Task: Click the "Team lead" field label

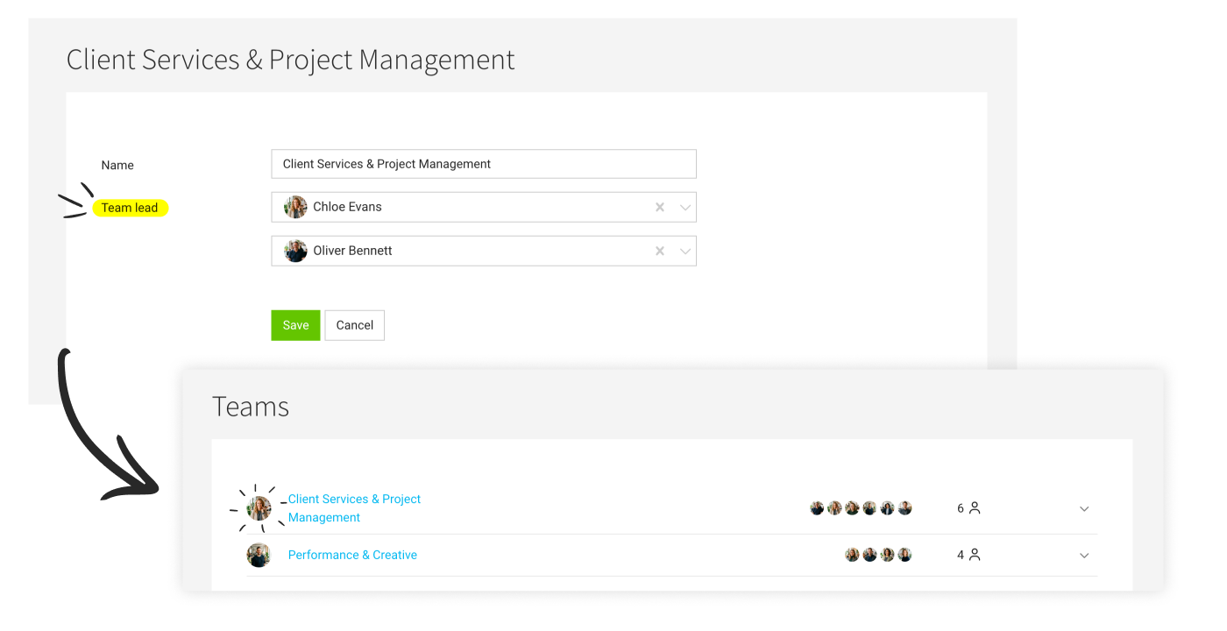Action: 130,208
